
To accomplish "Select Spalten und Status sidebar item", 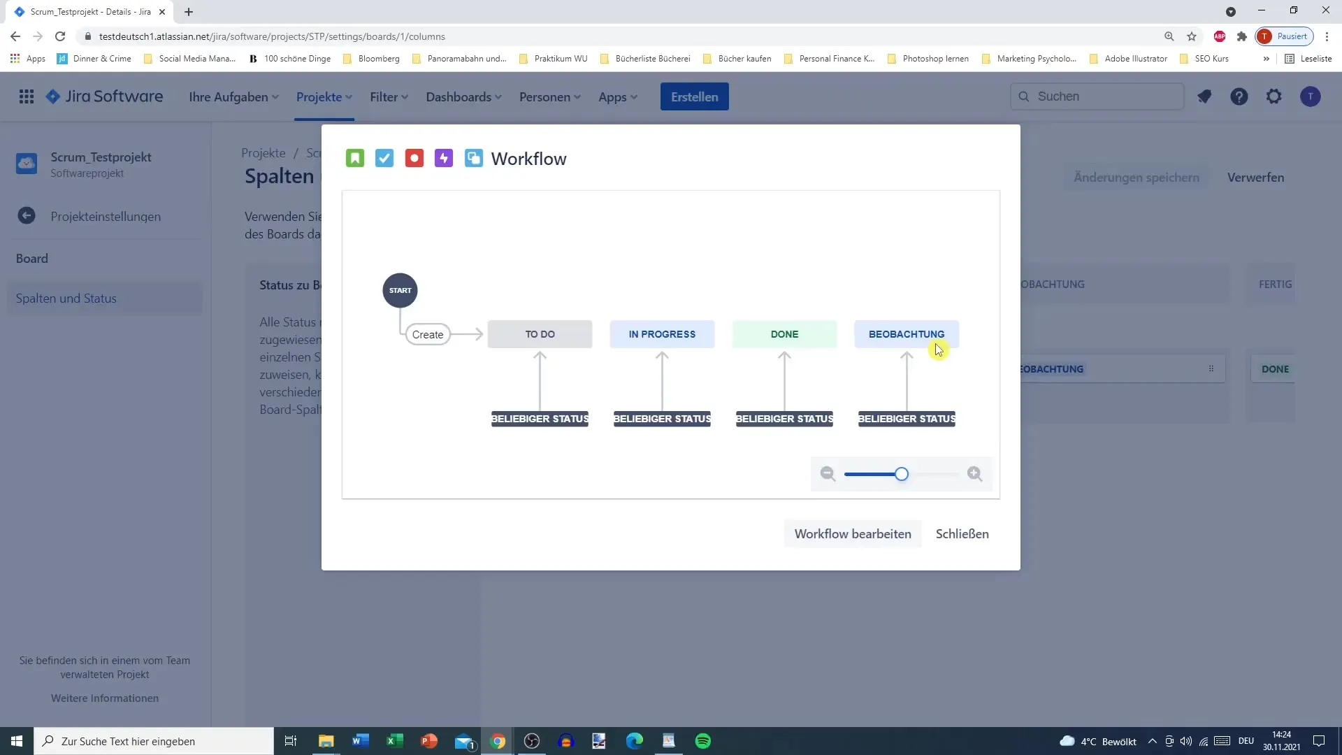I will pos(66,299).
